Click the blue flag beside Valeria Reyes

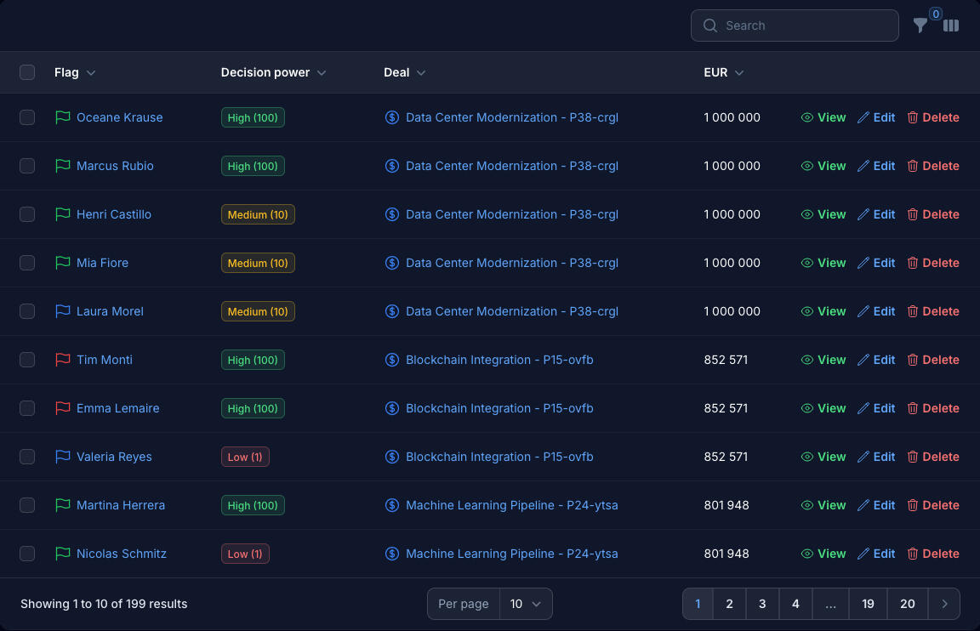pyautogui.click(x=62, y=457)
